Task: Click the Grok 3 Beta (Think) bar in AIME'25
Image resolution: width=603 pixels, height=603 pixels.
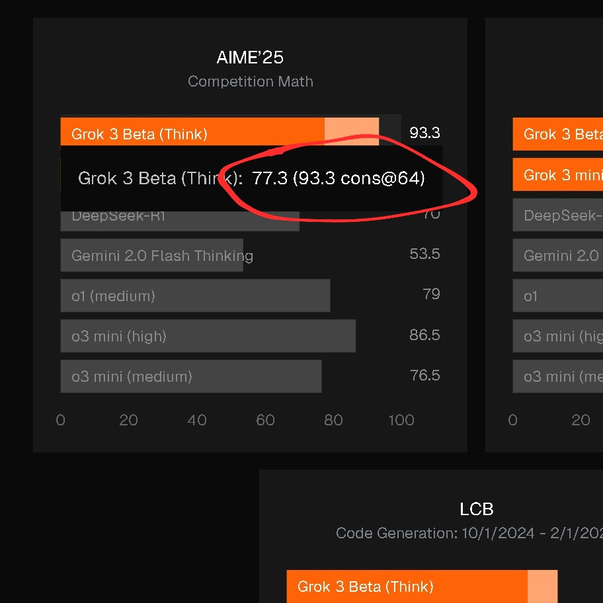Action: click(220, 131)
